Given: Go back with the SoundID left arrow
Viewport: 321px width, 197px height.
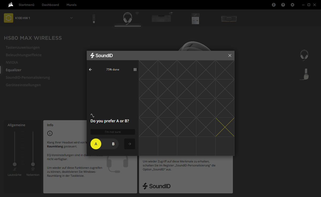Looking at the screenshot, I should [90, 69].
